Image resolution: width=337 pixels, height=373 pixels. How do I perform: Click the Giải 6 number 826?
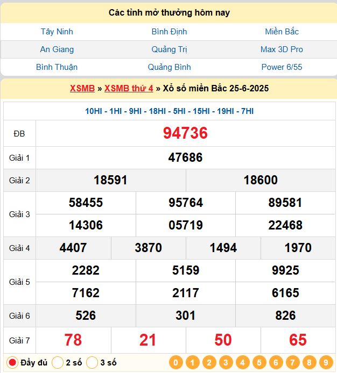pos(285,315)
